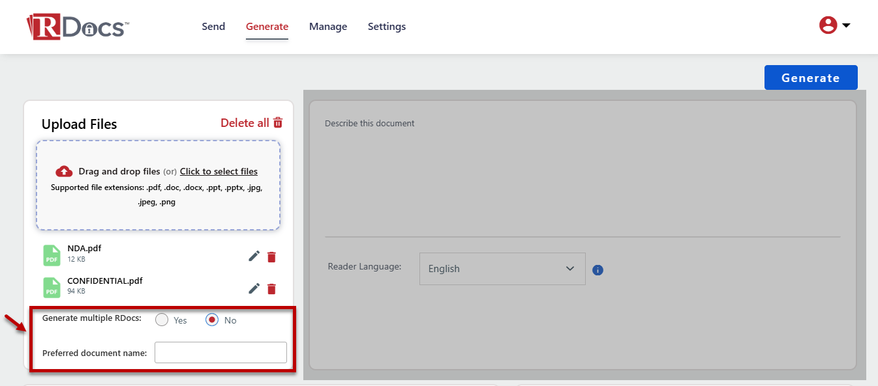This screenshot has width=878, height=386.
Task: Click the trash icon beside Delete all
Action: click(x=278, y=123)
